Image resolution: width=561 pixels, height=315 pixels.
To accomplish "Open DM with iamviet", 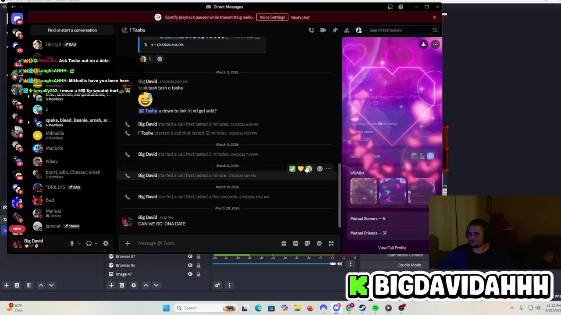I will tap(72, 226).
